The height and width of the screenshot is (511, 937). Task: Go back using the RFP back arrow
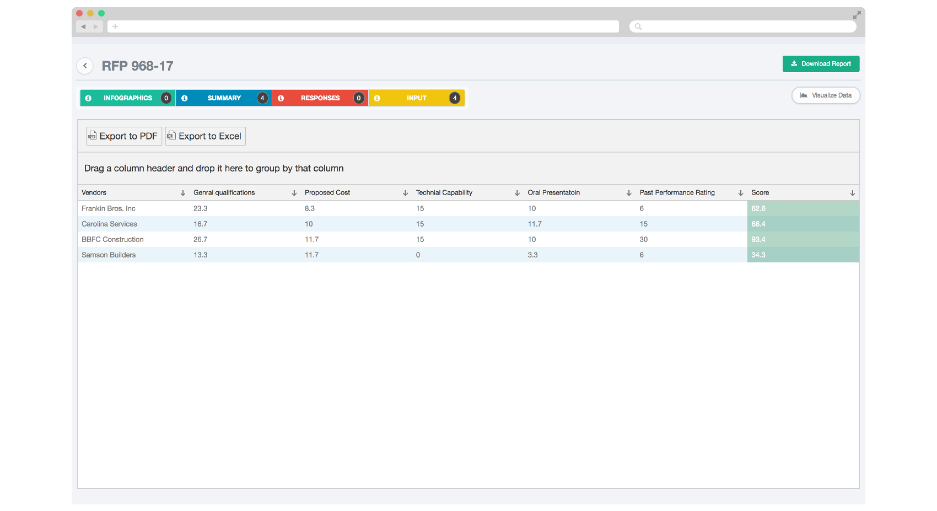pyautogui.click(x=85, y=66)
